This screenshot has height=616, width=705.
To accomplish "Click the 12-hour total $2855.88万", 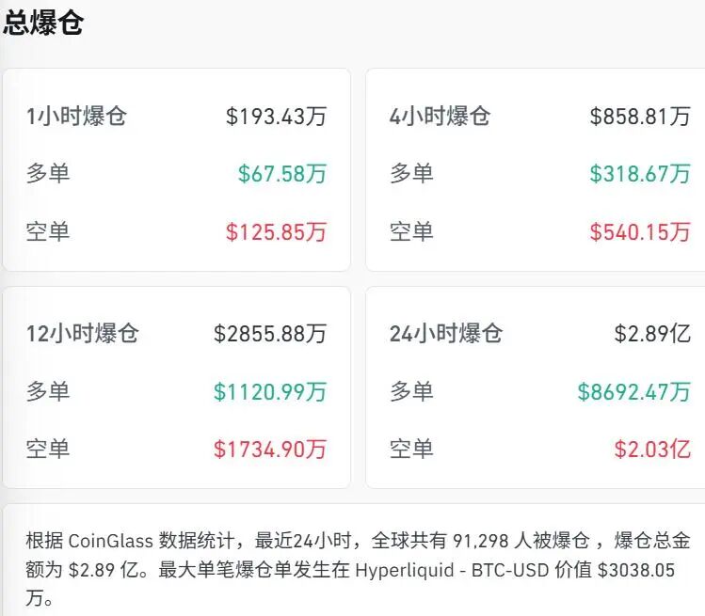I will (270, 334).
